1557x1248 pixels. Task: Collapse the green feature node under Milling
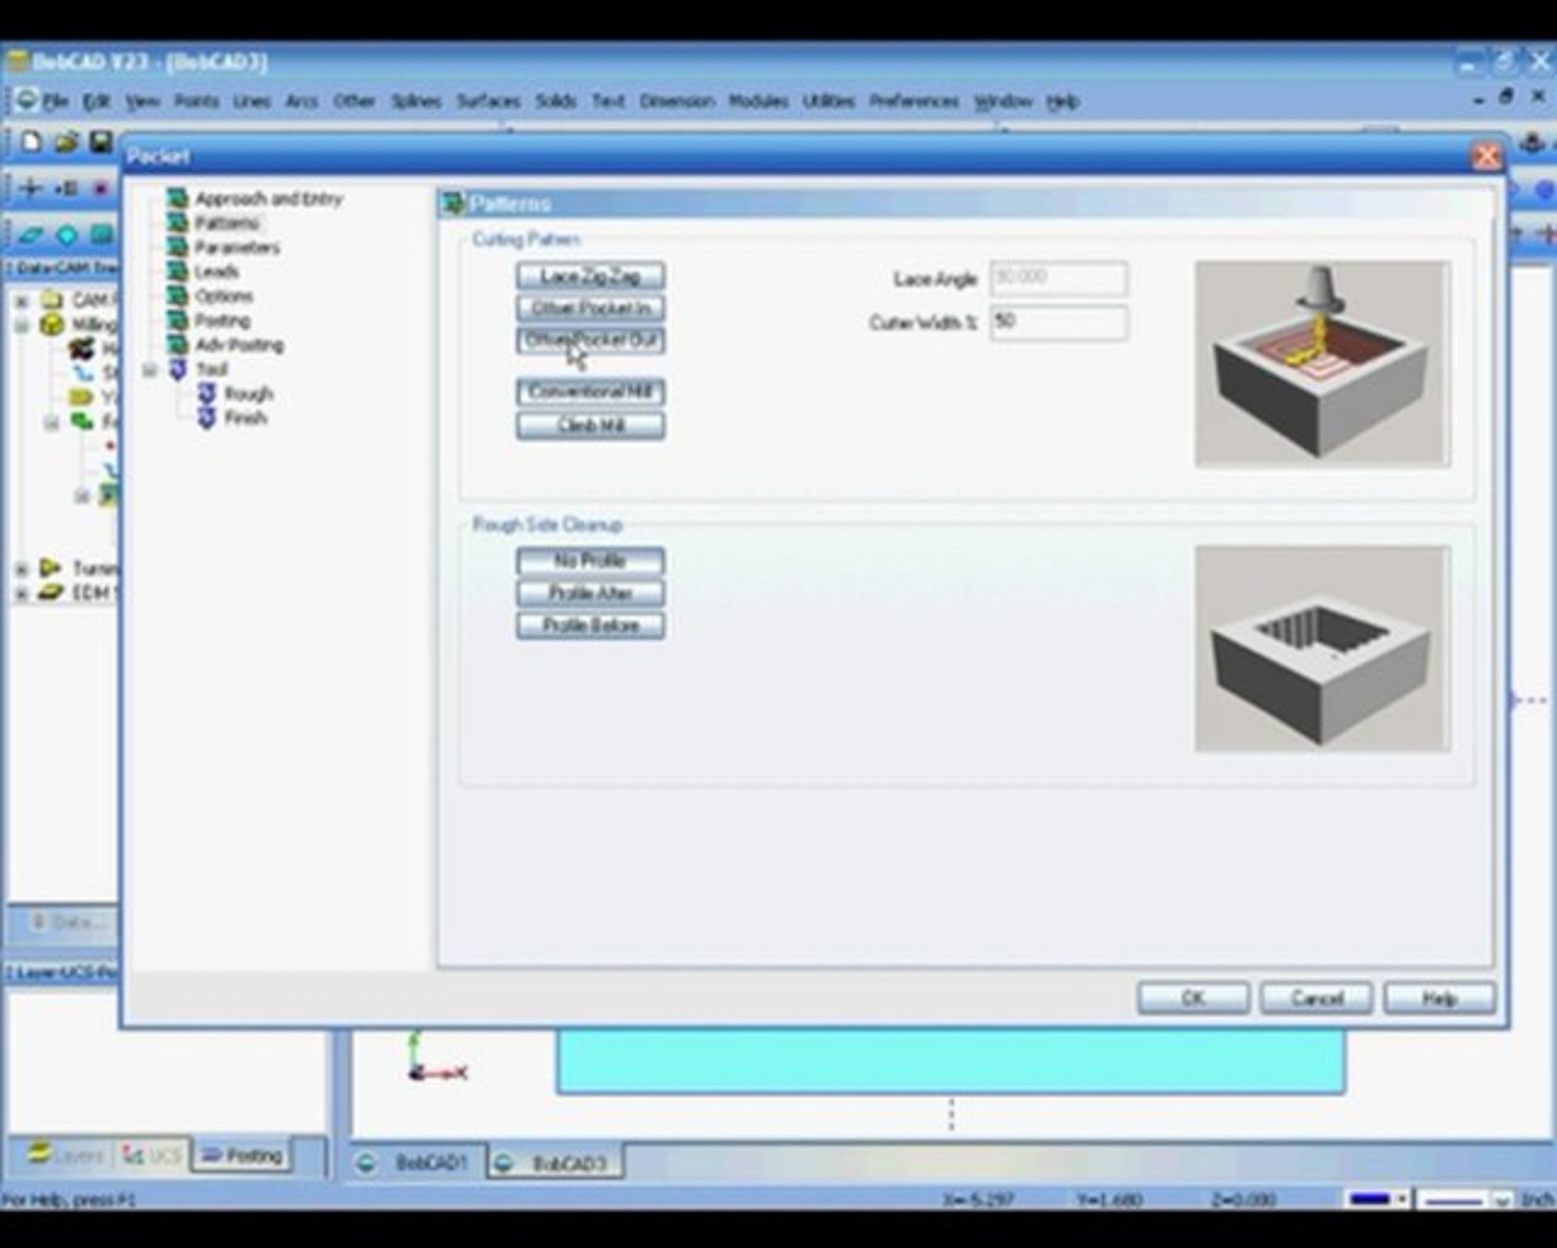click(51, 422)
